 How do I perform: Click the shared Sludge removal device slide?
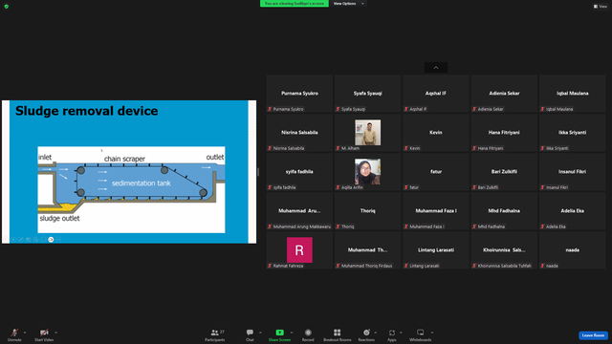tap(129, 172)
